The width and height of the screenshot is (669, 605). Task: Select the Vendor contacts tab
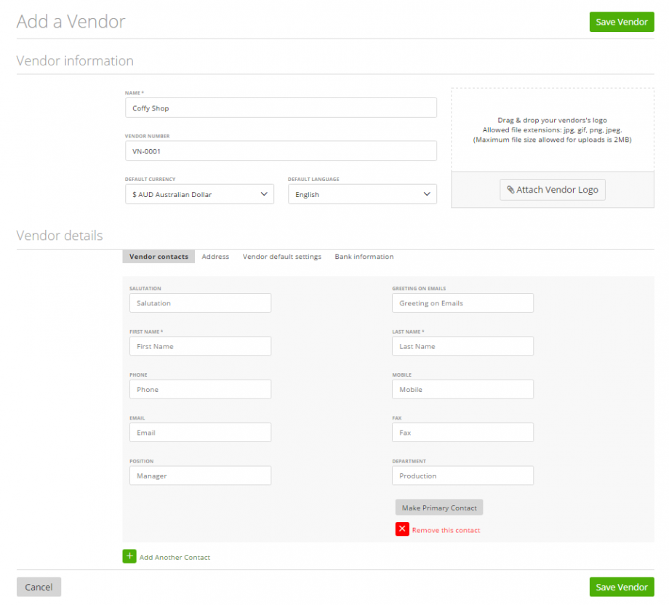pos(158,256)
